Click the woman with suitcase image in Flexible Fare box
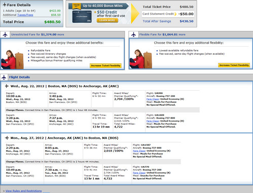This screenshot has width=253, height=193. 140,59
